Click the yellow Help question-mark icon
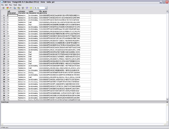Viewport: 169px width, 129px height. [31, 8]
